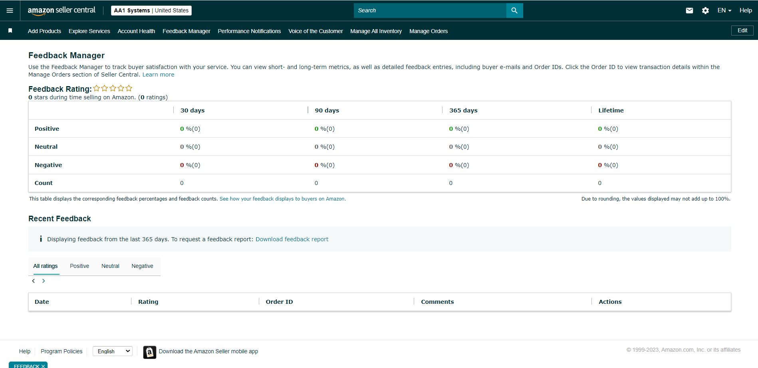This screenshot has height=368, width=758.
Task: Open the messages envelope icon
Action: 689,11
